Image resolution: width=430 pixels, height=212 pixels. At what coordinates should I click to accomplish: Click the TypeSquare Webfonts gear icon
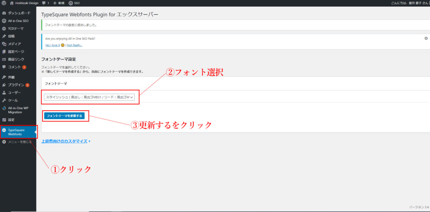(4, 130)
